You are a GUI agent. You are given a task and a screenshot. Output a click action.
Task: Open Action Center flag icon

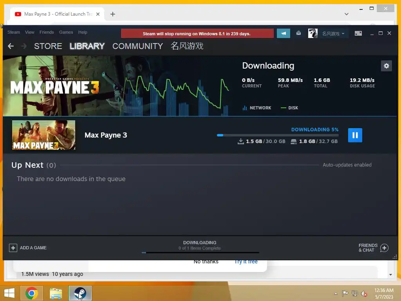(345, 294)
